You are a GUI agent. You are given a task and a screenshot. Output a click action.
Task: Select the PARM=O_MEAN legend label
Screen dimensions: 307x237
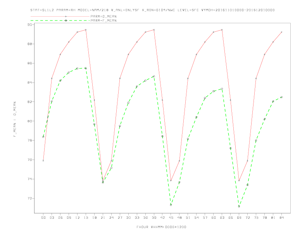coord(103,16)
